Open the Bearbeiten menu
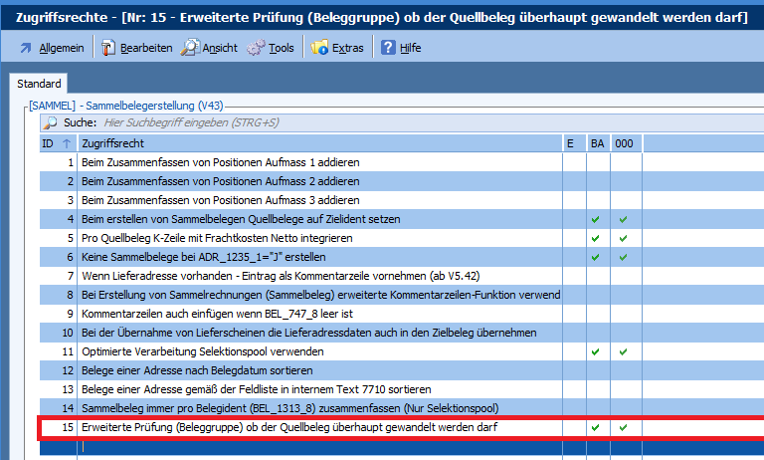This screenshot has width=764, height=460. (x=146, y=48)
